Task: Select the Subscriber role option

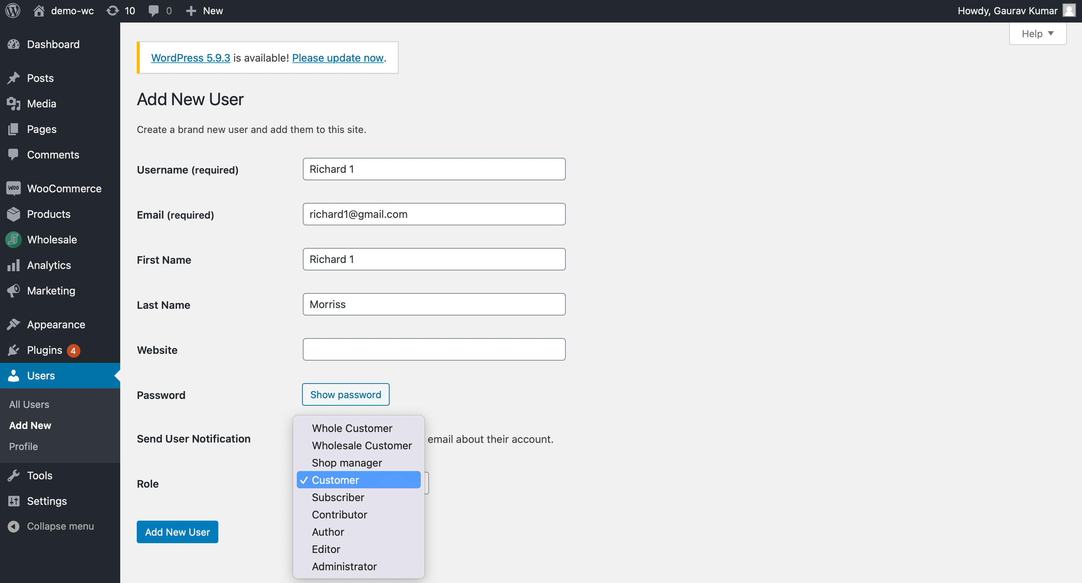Action: [338, 497]
